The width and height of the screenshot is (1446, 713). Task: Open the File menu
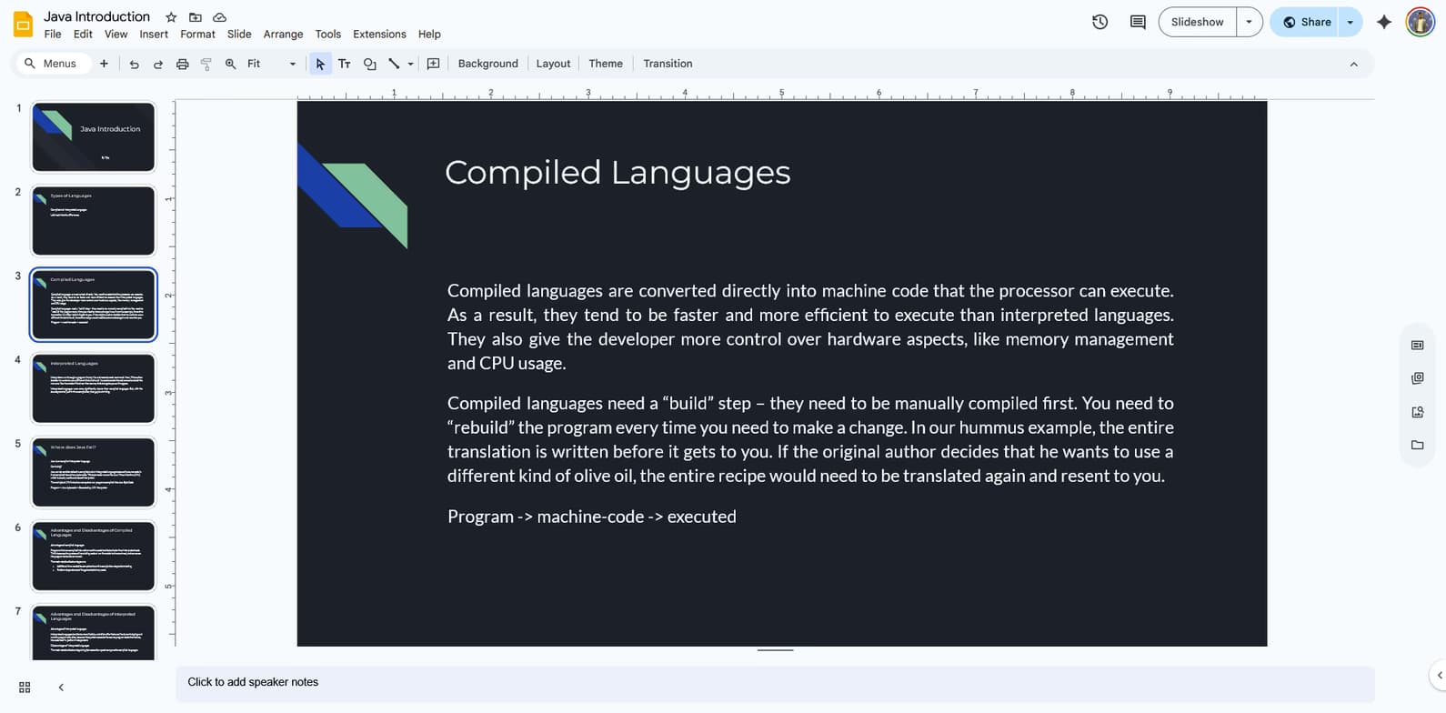pos(53,34)
